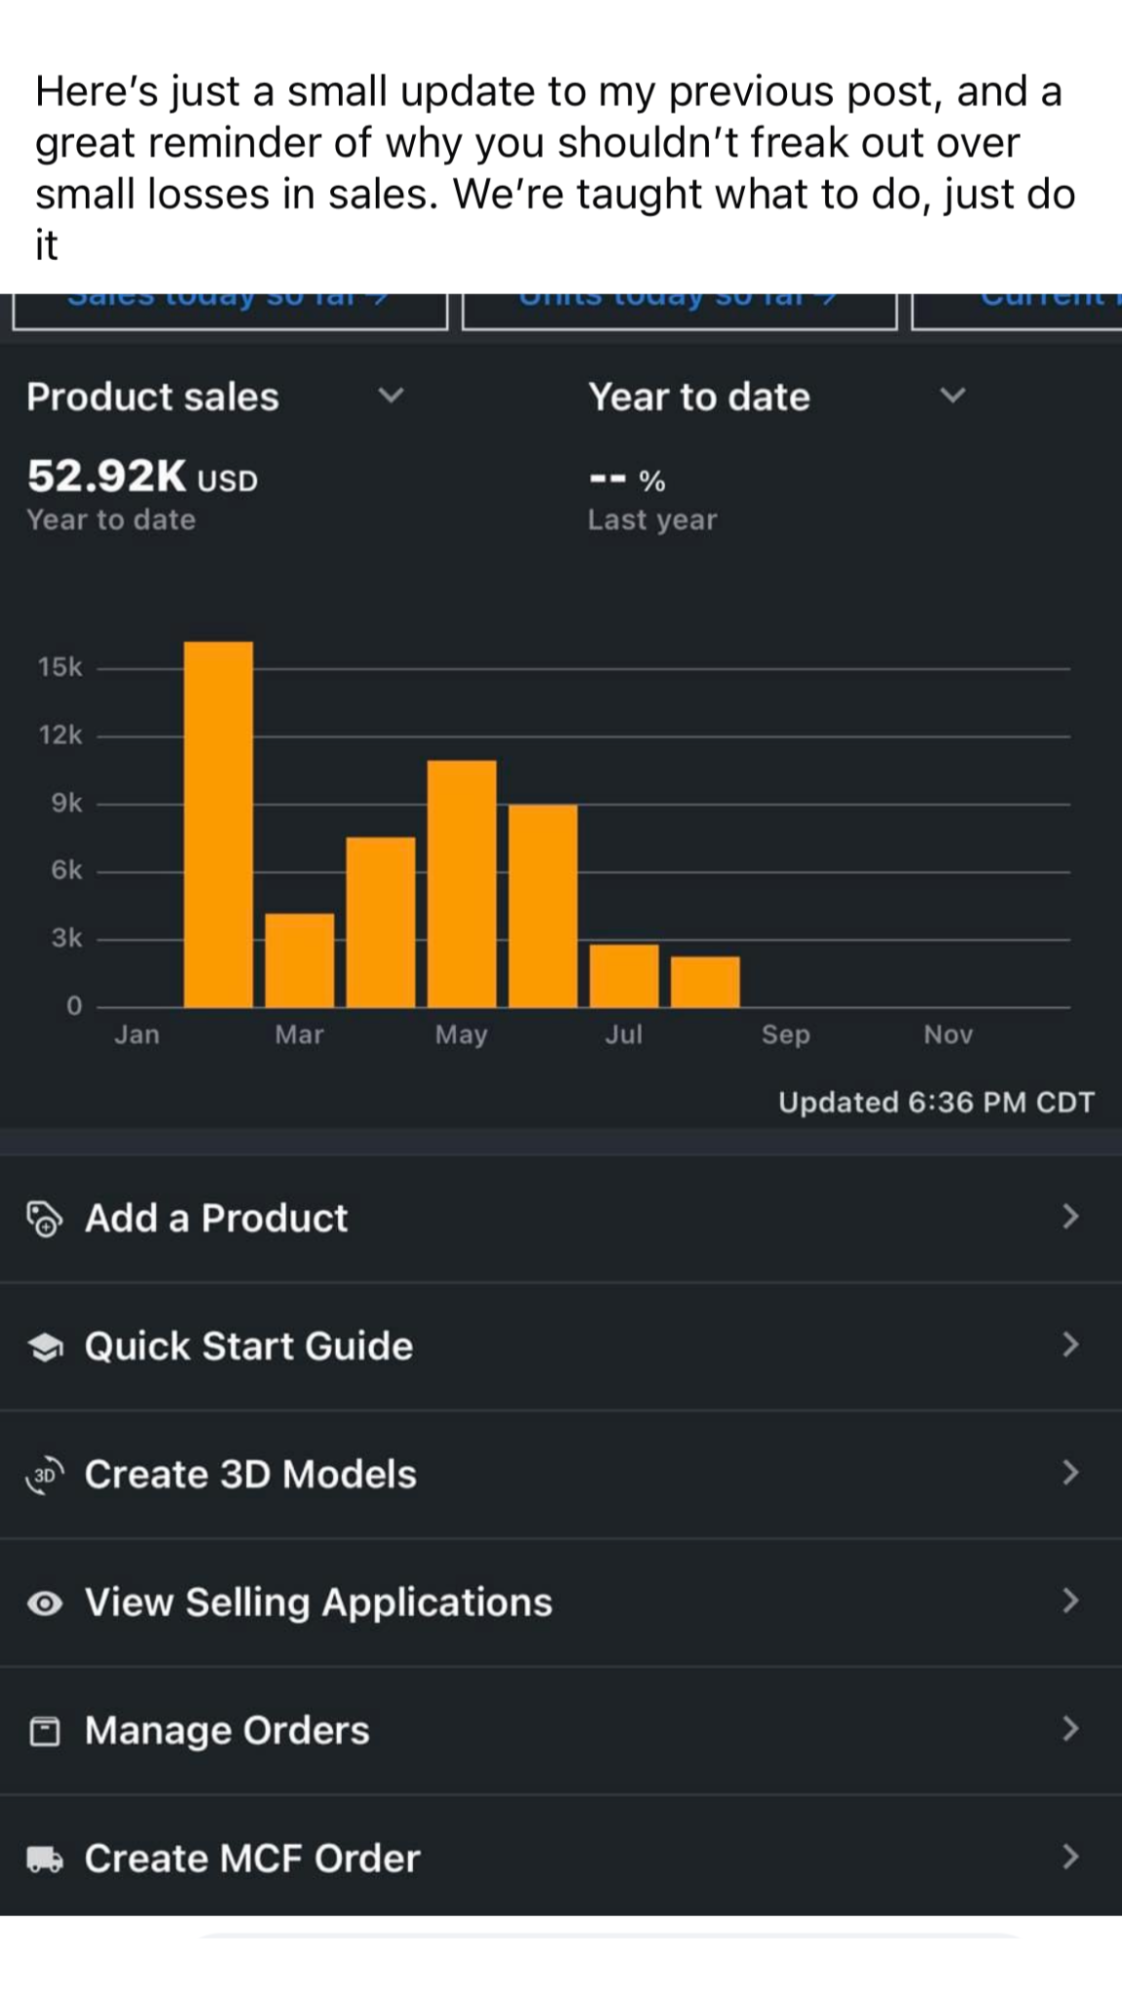Tap the 52.92K USD sales total
This screenshot has width=1122, height=1995.
(142, 477)
